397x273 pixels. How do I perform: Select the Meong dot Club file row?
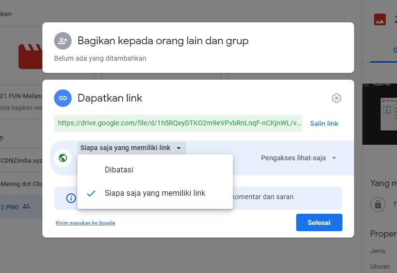coord(21,184)
